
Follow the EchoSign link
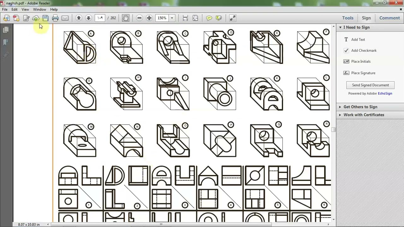385,93
